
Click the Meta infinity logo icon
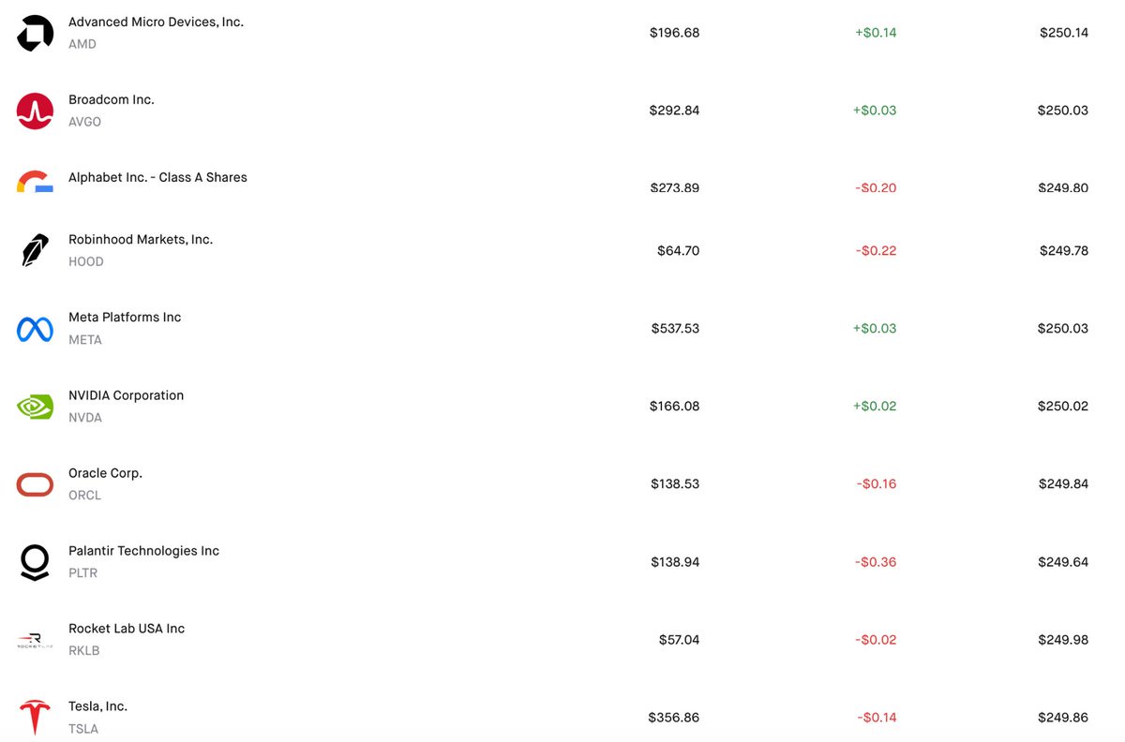[35, 329]
